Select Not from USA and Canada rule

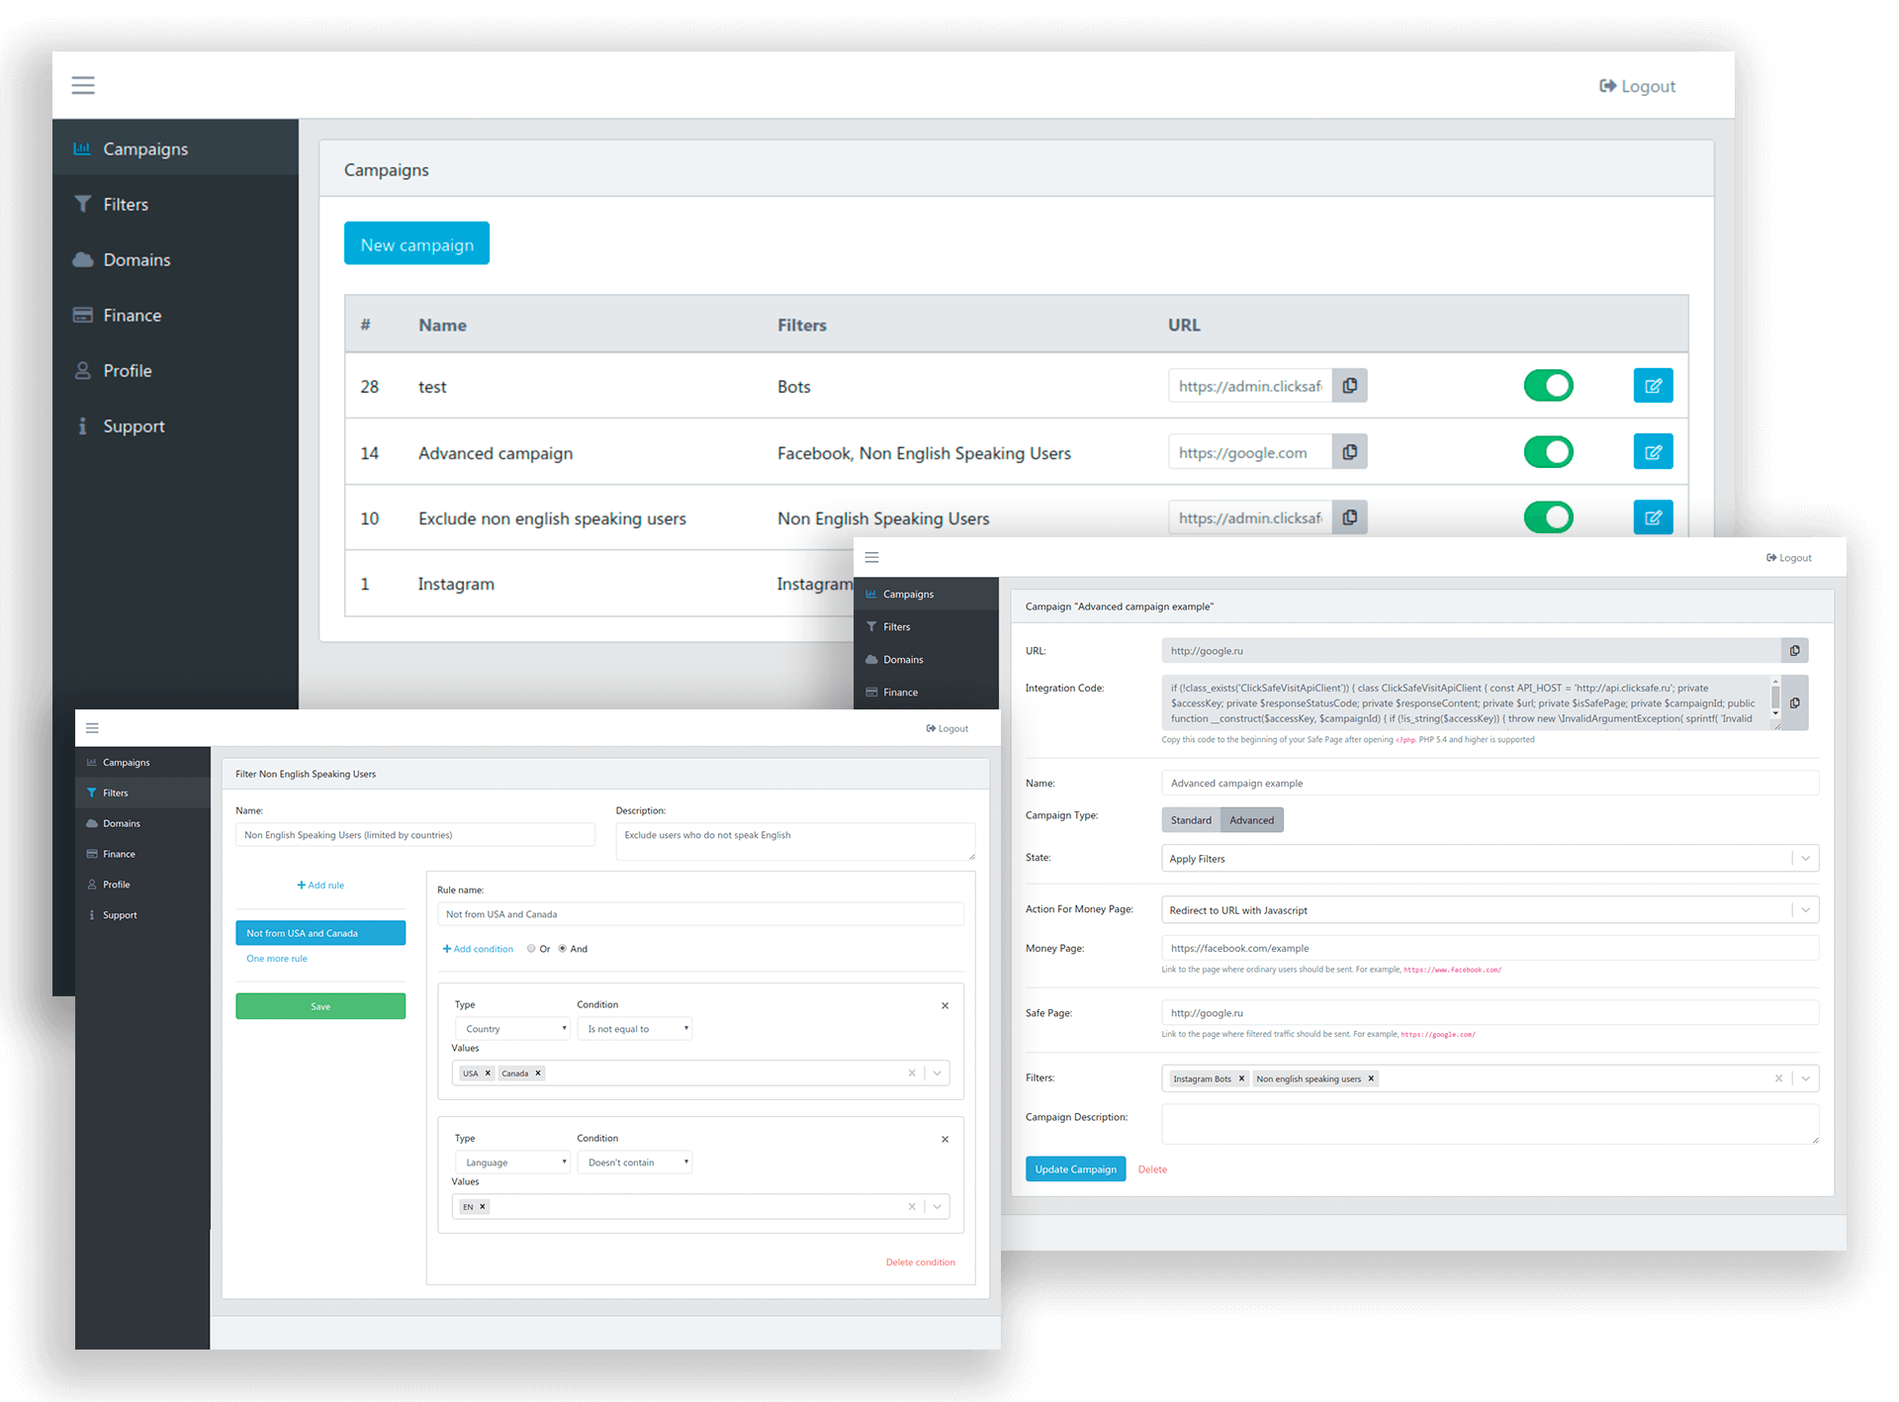[320, 933]
